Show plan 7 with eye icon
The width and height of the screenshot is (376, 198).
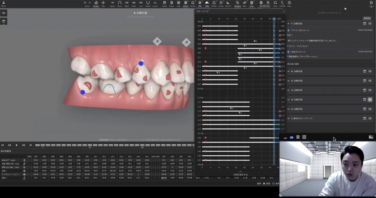[x=370, y=24]
